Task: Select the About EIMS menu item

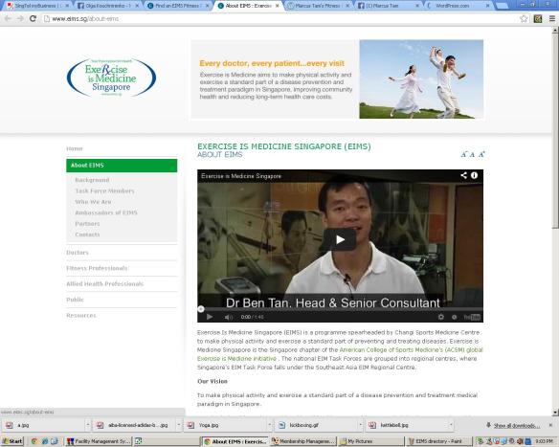Action: (122, 166)
